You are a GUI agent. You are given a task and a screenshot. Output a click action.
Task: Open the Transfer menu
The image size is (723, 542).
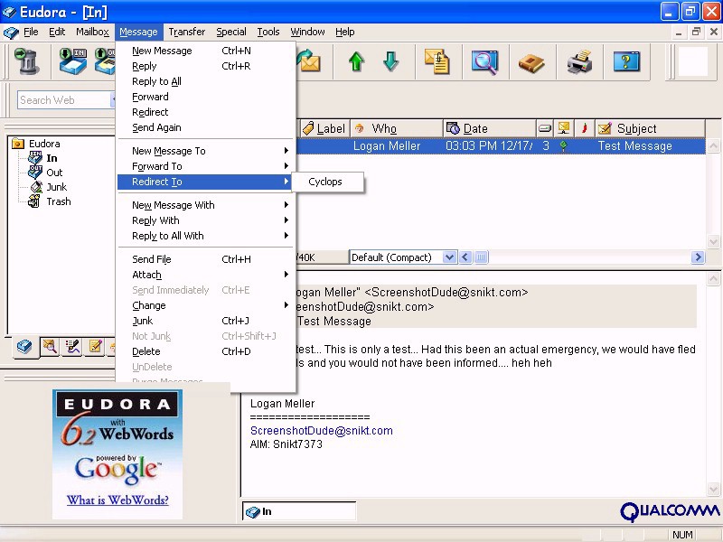(x=187, y=32)
